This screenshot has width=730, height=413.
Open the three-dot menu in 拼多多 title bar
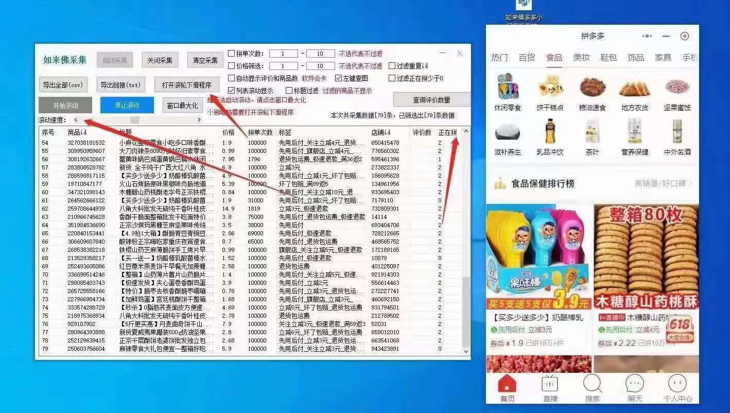click(647, 36)
